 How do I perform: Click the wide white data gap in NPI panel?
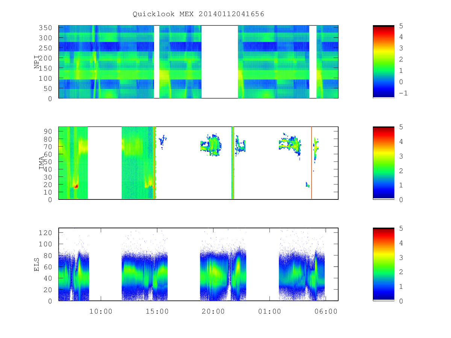click(x=220, y=62)
